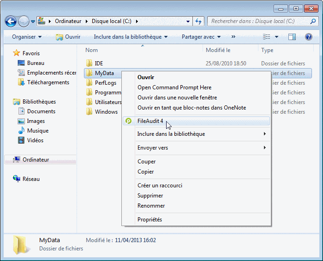The image size is (323, 261).
Task: Click the Ouvrir toolbar button
Action: point(68,37)
